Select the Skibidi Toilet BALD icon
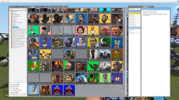The height and width of the screenshot is (100, 179). 69,19
